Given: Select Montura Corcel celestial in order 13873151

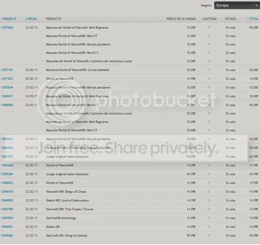Looking at the screenshot, I should click(77, 70).
